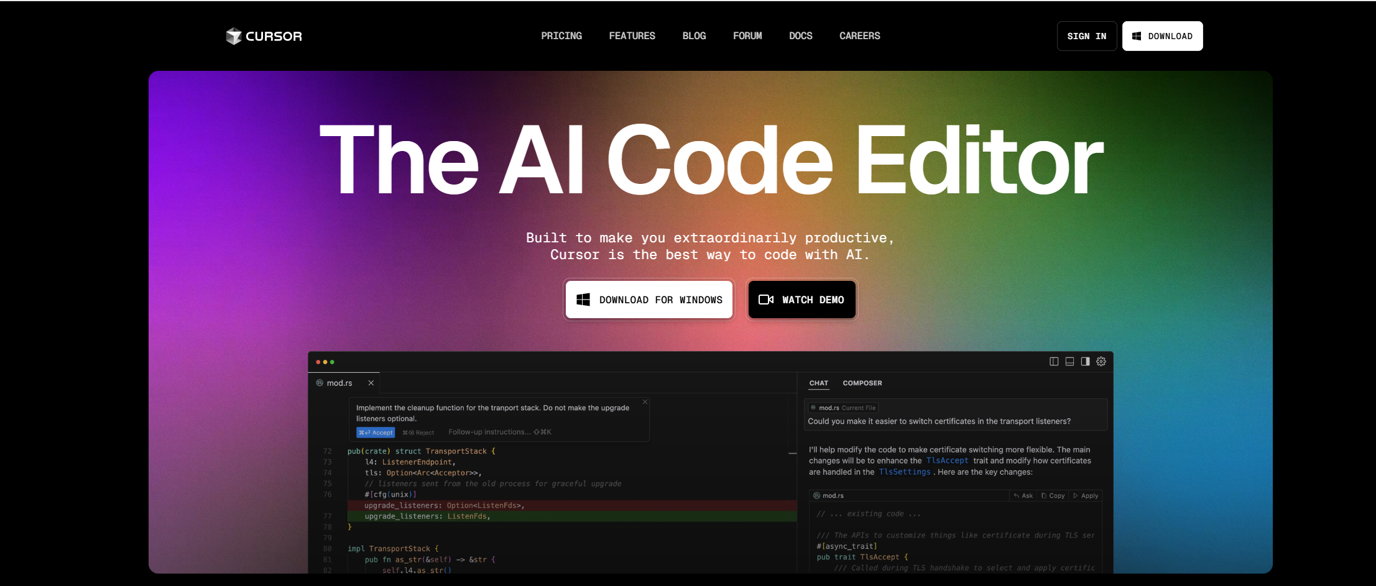The height and width of the screenshot is (586, 1376).
Task: Click the 'pub trait TlsAccept {' line
Action: 862,557
